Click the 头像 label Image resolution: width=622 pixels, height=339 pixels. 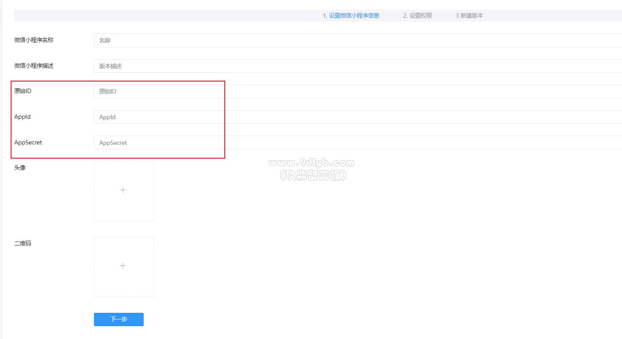[20, 168]
